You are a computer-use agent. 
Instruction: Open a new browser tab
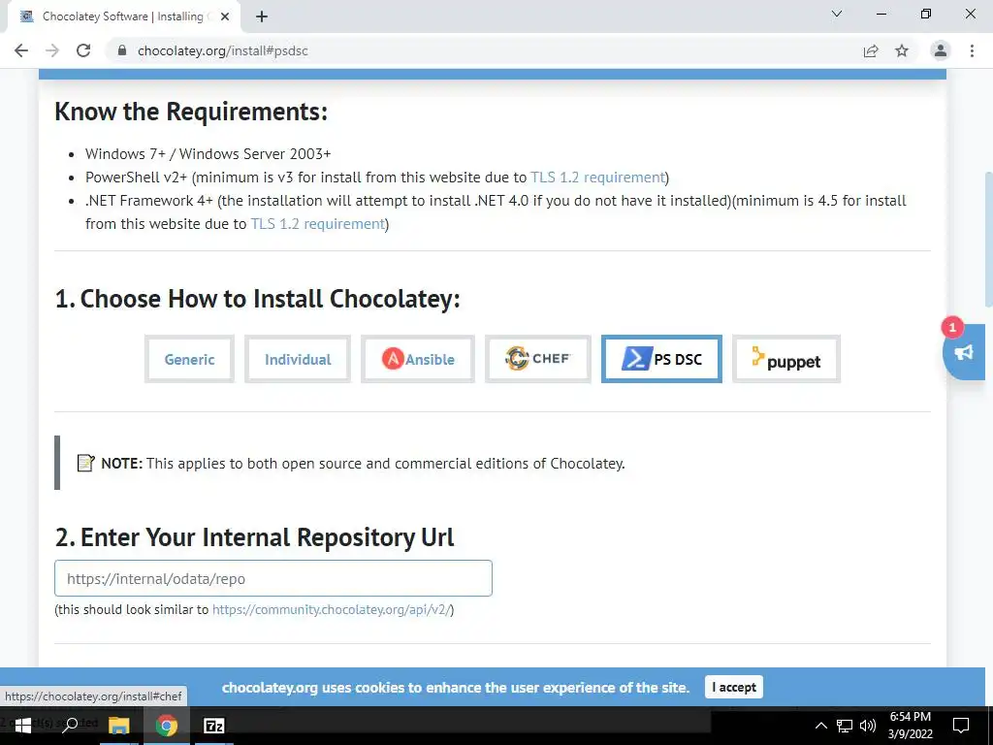click(262, 17)
